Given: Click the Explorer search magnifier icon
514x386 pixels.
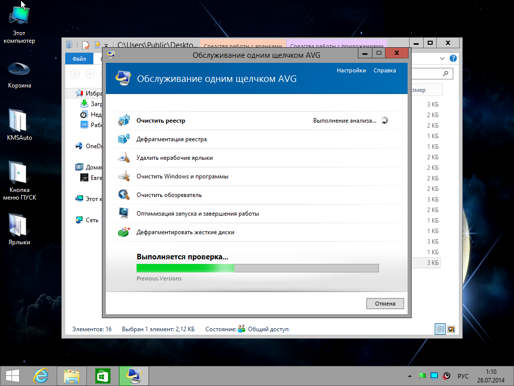Looking at the screenshot, I should (445, 73).
